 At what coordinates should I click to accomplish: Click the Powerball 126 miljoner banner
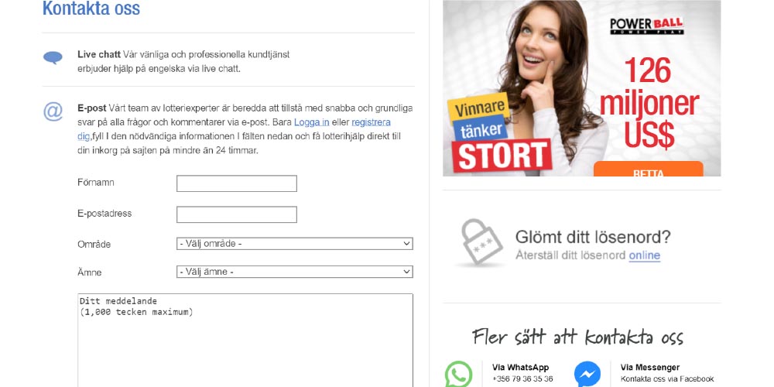[x=581, y=88]
